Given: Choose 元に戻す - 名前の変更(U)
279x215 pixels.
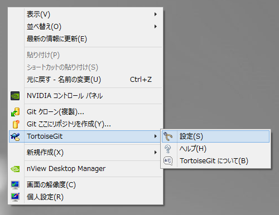Looking at the screenshot, I should 85,80.
